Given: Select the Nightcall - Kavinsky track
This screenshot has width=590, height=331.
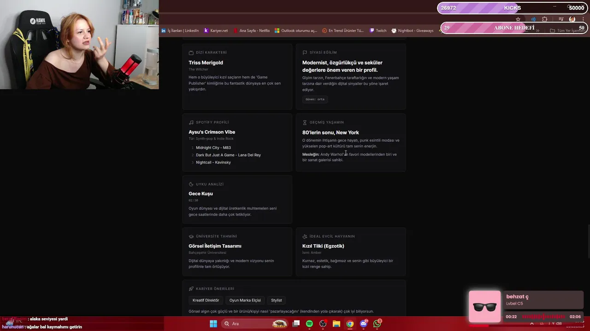Looking at the screenshot, I should tap(213, 162).
